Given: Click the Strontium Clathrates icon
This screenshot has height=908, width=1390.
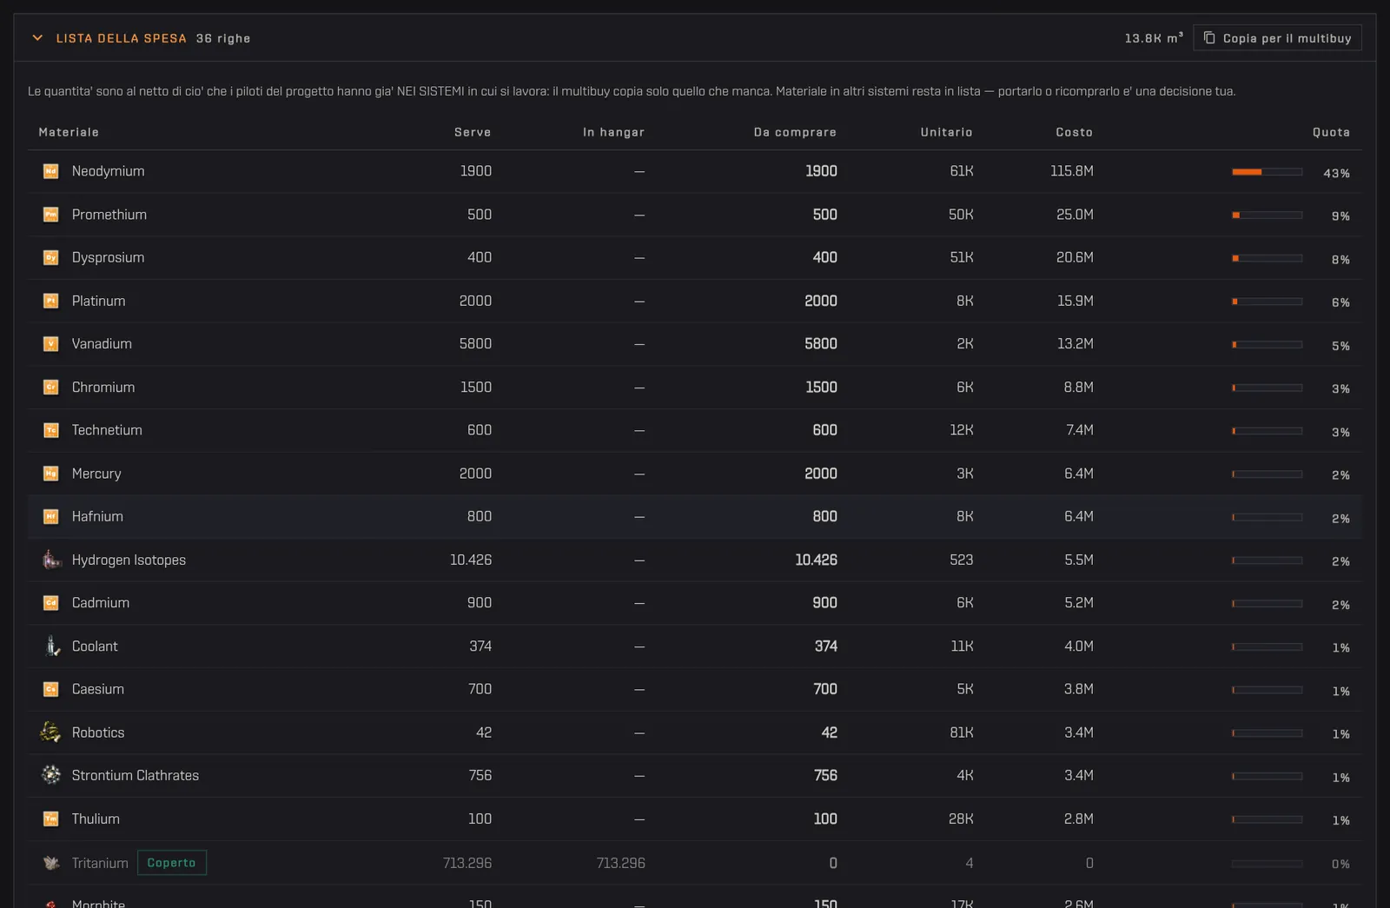Looking at the screenshot, I should 51,775.
